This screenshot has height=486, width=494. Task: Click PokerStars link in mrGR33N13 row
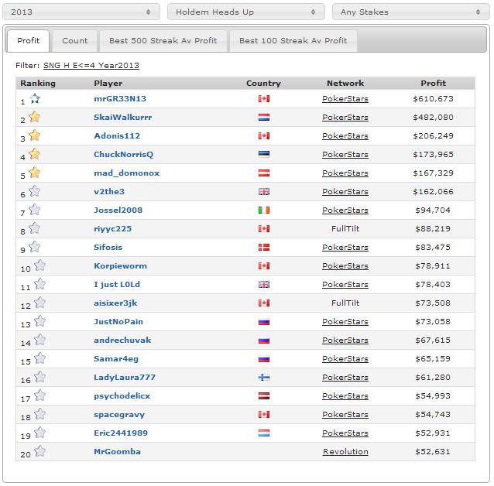345,99
